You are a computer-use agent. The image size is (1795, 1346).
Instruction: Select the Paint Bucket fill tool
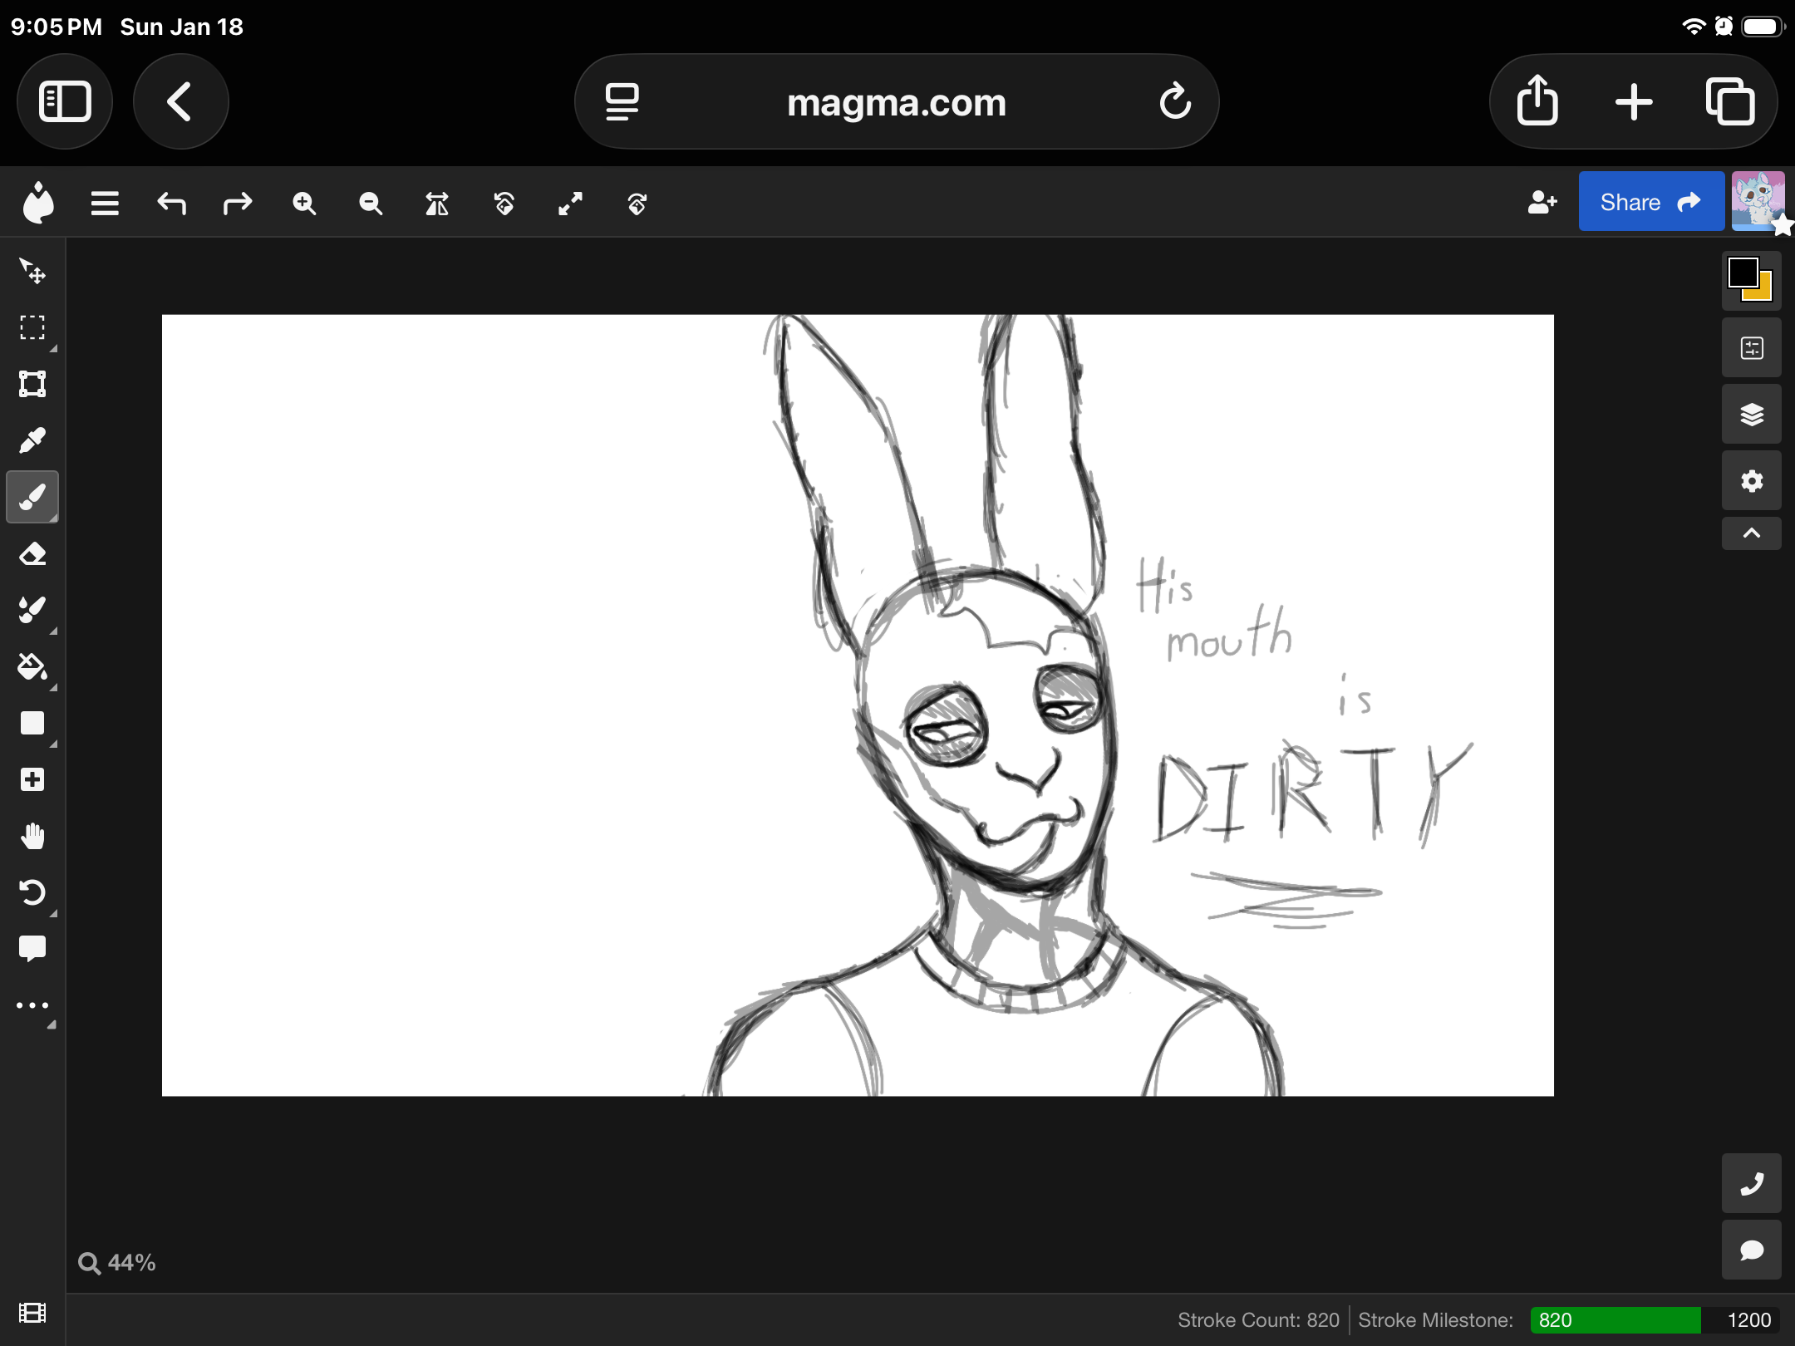point(32,667)
